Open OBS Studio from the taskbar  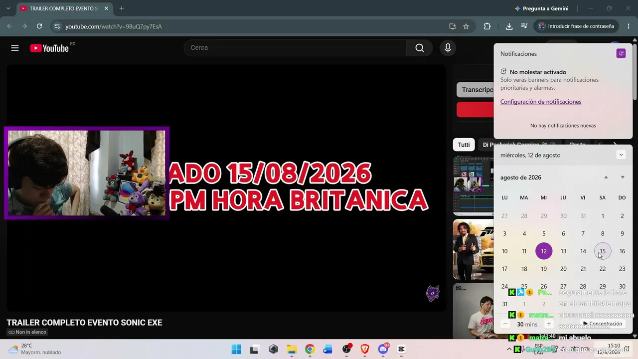346,349
